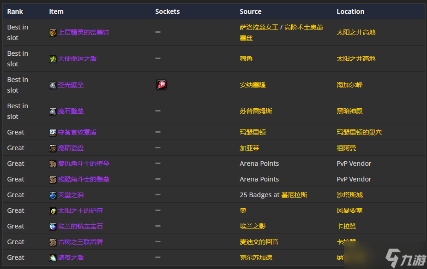This screenshot has height=269, width=427.
Task: Click the icon beside 复仇角斗士的壁垒
Action: coord(53,164)
